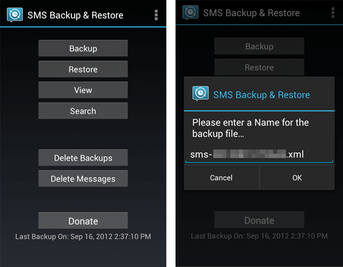Tap the dimmed app icon in right header

[190, 12]
